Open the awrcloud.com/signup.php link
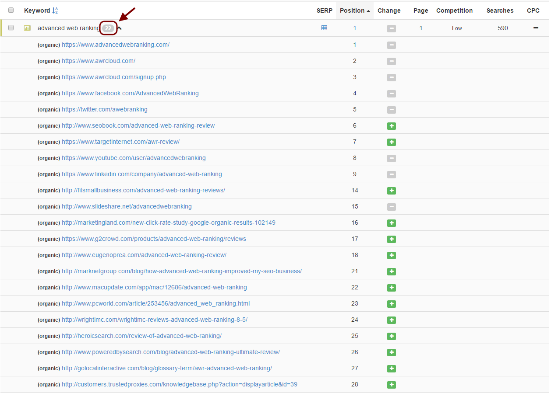 pos(114,77)
